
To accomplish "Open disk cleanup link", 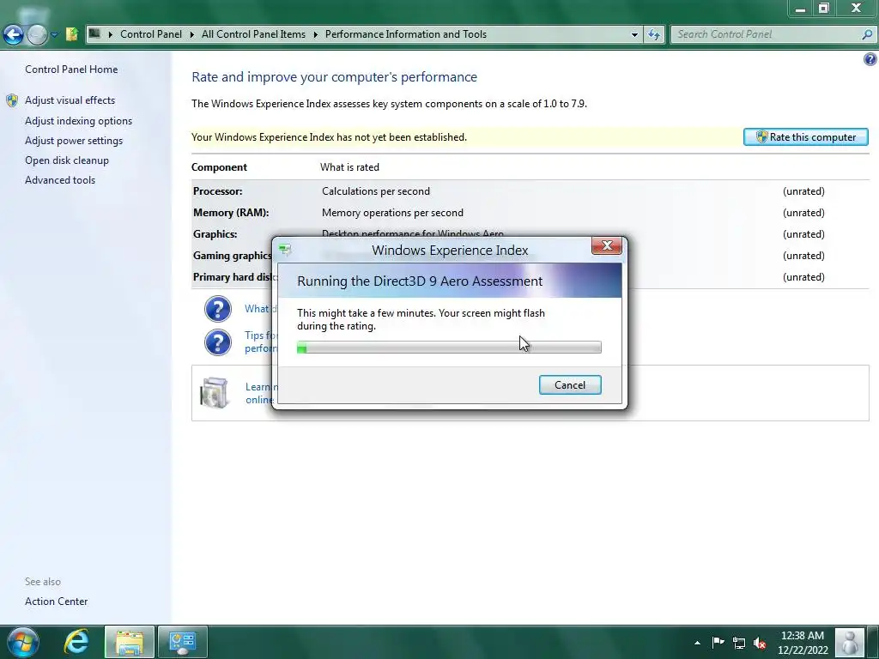I will 67,160.
